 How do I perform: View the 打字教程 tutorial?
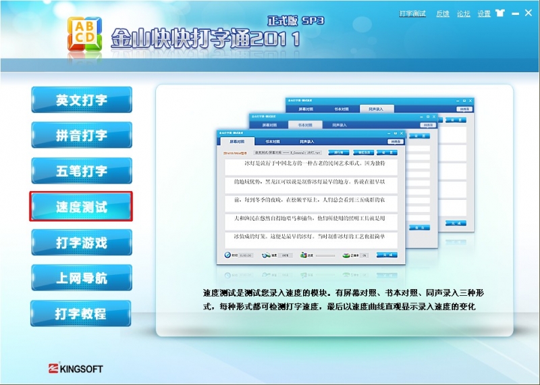tap(81, 313)
